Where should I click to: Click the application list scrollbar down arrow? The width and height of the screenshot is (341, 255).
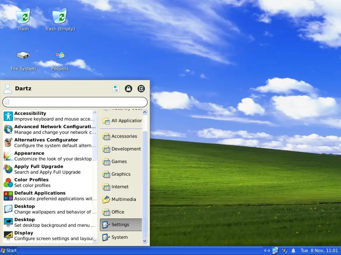95,240
